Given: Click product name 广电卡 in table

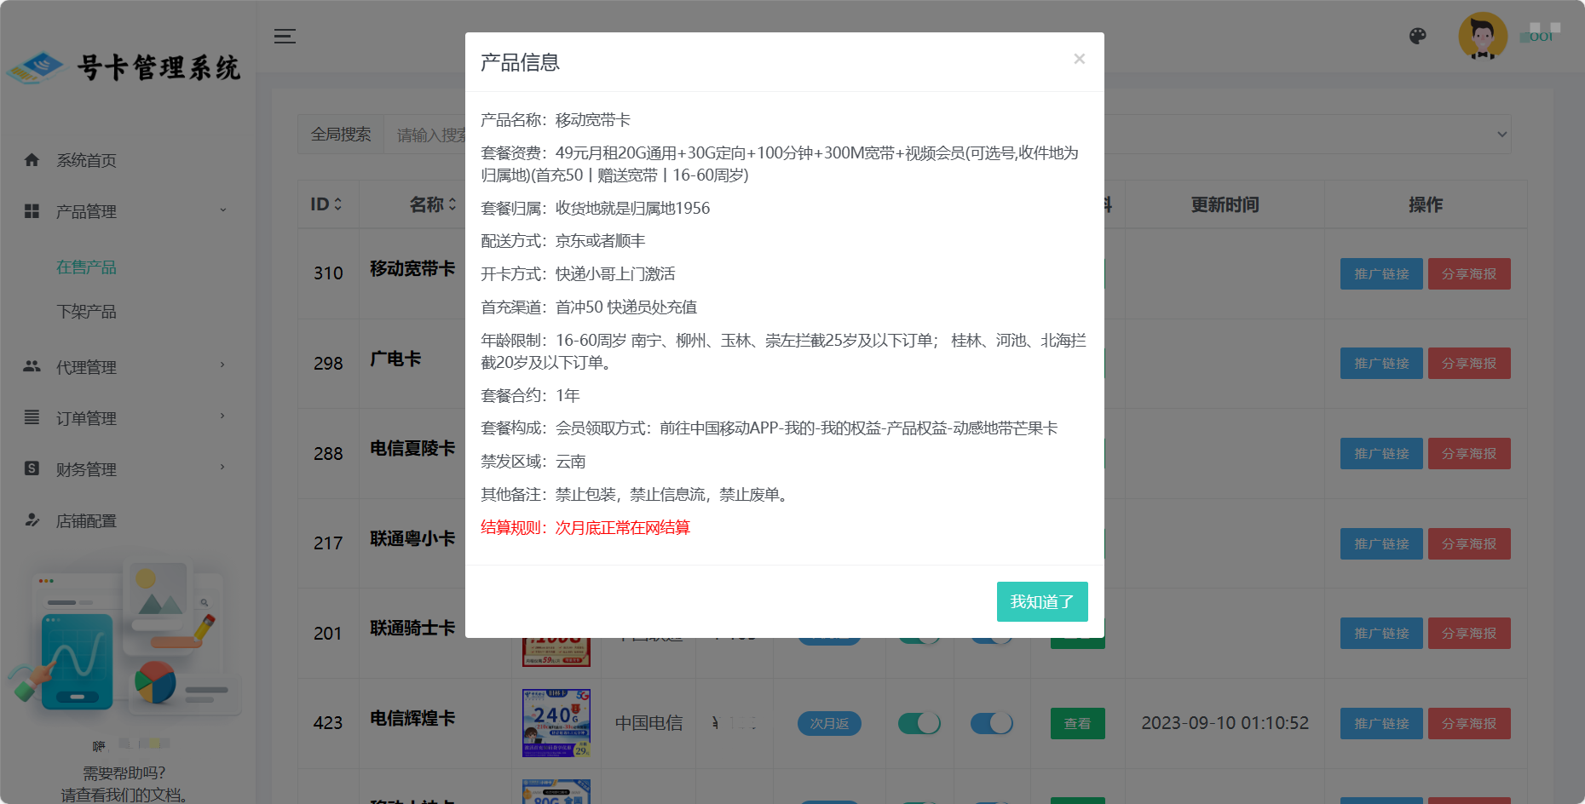Looking at the screenshot, I should (395, 359).
